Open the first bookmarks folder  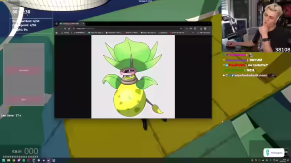[65, 33]
